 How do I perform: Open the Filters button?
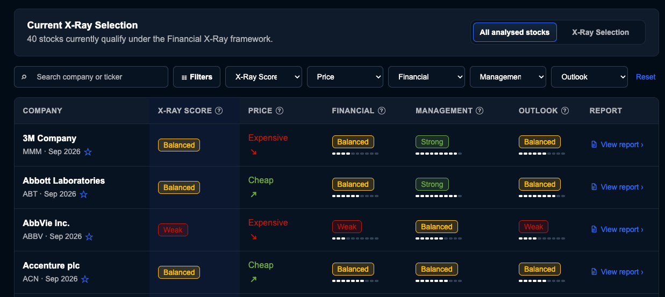(197, 77)
